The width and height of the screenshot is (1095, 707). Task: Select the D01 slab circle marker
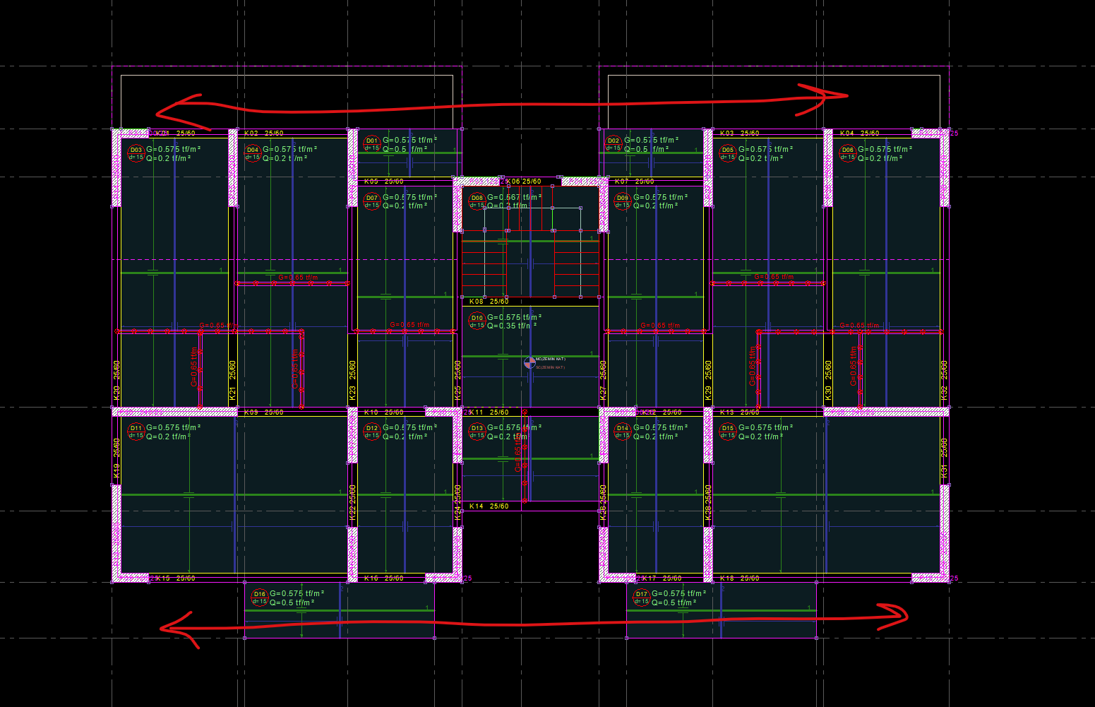pyautogui.click(x=372, y=143)
